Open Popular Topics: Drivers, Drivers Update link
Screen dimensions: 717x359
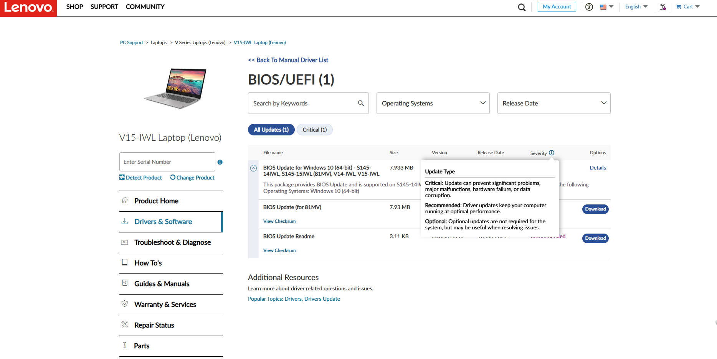[x=294, y=299]
